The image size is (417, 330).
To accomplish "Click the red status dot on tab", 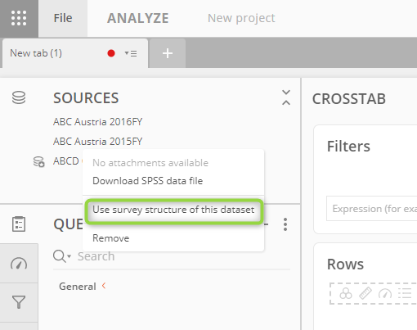I will point(111,53).
